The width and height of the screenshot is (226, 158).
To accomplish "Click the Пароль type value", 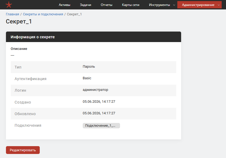I will pyautogui.click(x=89, y=67).
